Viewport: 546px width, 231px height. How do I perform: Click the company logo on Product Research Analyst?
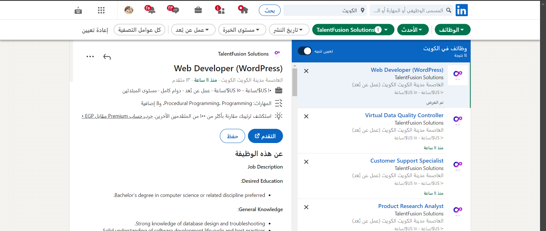458,211
